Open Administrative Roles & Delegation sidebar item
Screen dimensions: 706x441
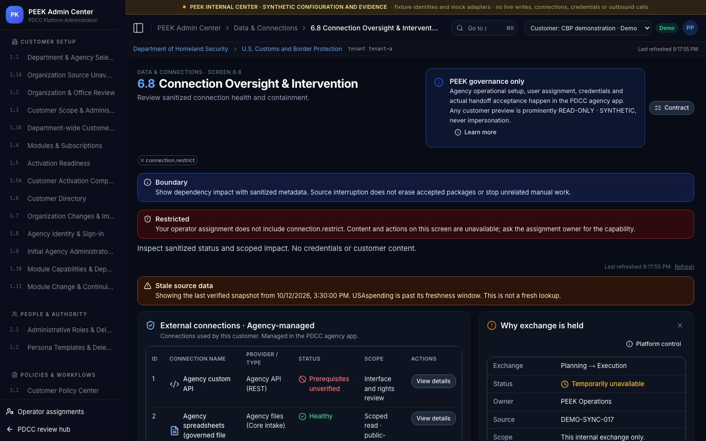click(63, 330)
